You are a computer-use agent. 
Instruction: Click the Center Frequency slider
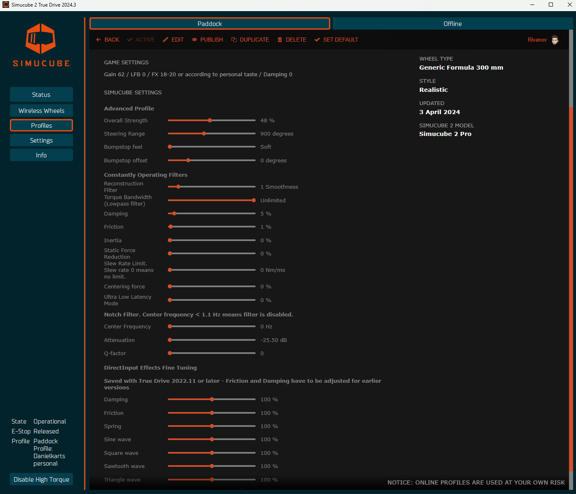(x=212, y=326)
